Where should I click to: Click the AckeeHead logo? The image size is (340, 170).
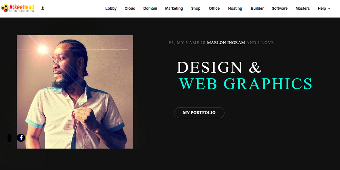coord(18,8)
